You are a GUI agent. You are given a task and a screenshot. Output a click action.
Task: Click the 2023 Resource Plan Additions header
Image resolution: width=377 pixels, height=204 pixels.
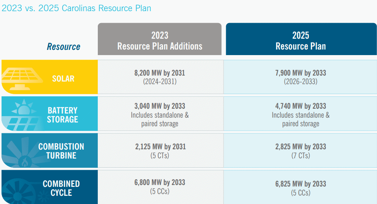pos(159,41)
